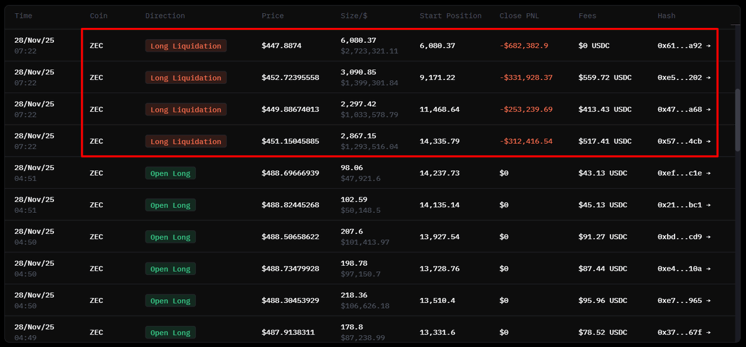Click the Long Liquidation badge at $447.8874
The image size is (746, 347).
click(x=186, y=46)
